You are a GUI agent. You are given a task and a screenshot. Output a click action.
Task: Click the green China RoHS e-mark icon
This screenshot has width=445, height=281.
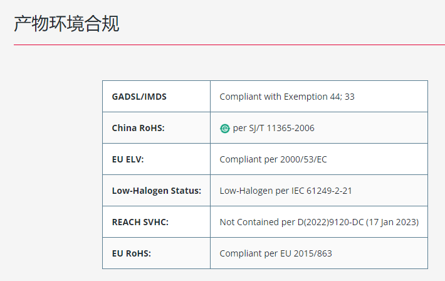click(x=224, y=129)
